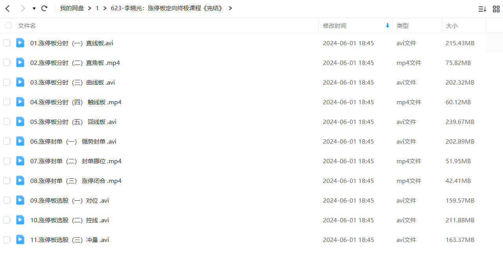
Task: Click video icon of 02.涨停板分时 直角板.mp4
Action: coord(20,63)
